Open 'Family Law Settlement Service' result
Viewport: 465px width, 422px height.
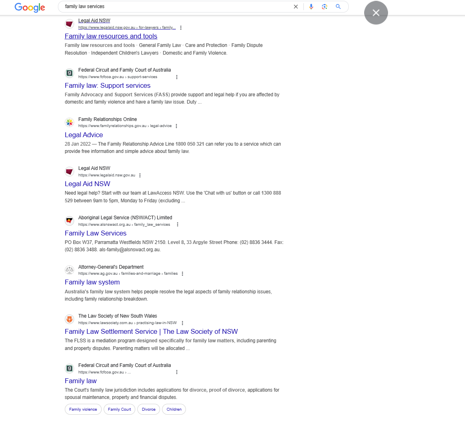(151, 331)
